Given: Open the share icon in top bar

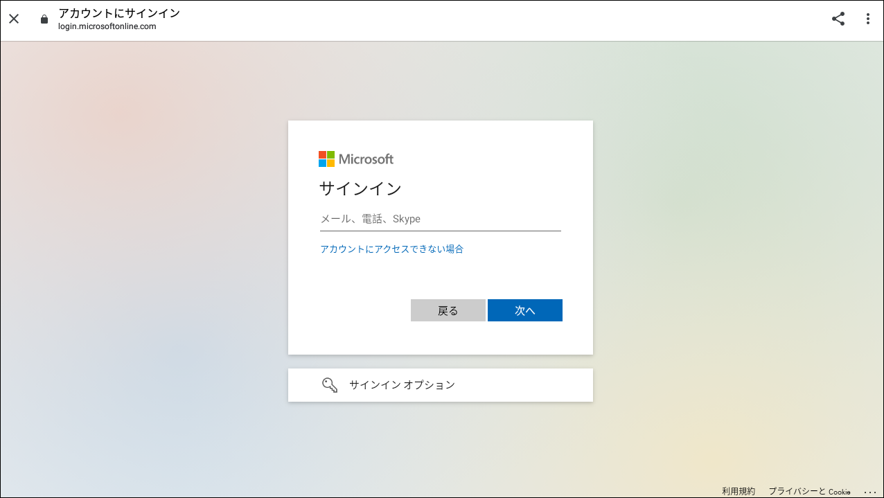Looking at the screenshot, I should coord(838,19).
